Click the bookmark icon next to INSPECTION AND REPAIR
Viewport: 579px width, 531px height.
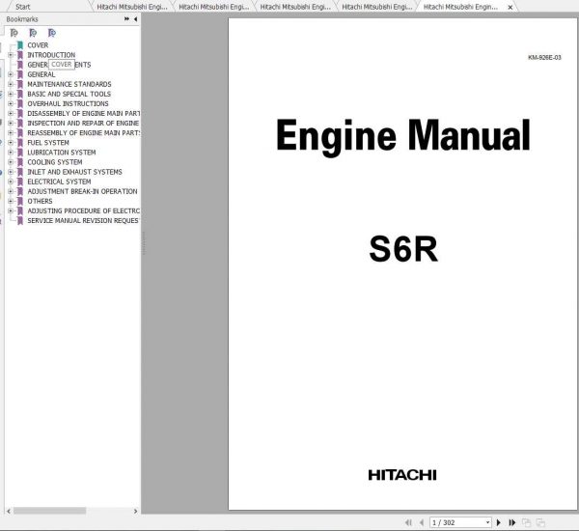click(x=20, y=123)
